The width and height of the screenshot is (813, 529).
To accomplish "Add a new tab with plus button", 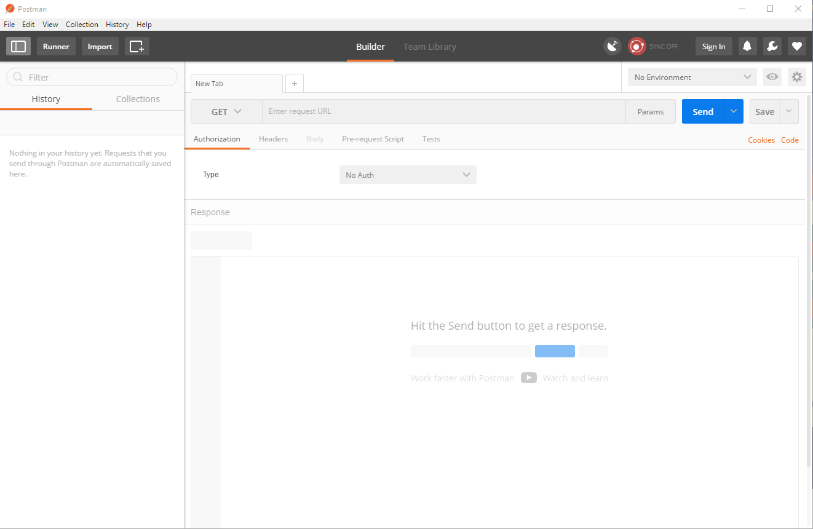I will tap(295, 84).
